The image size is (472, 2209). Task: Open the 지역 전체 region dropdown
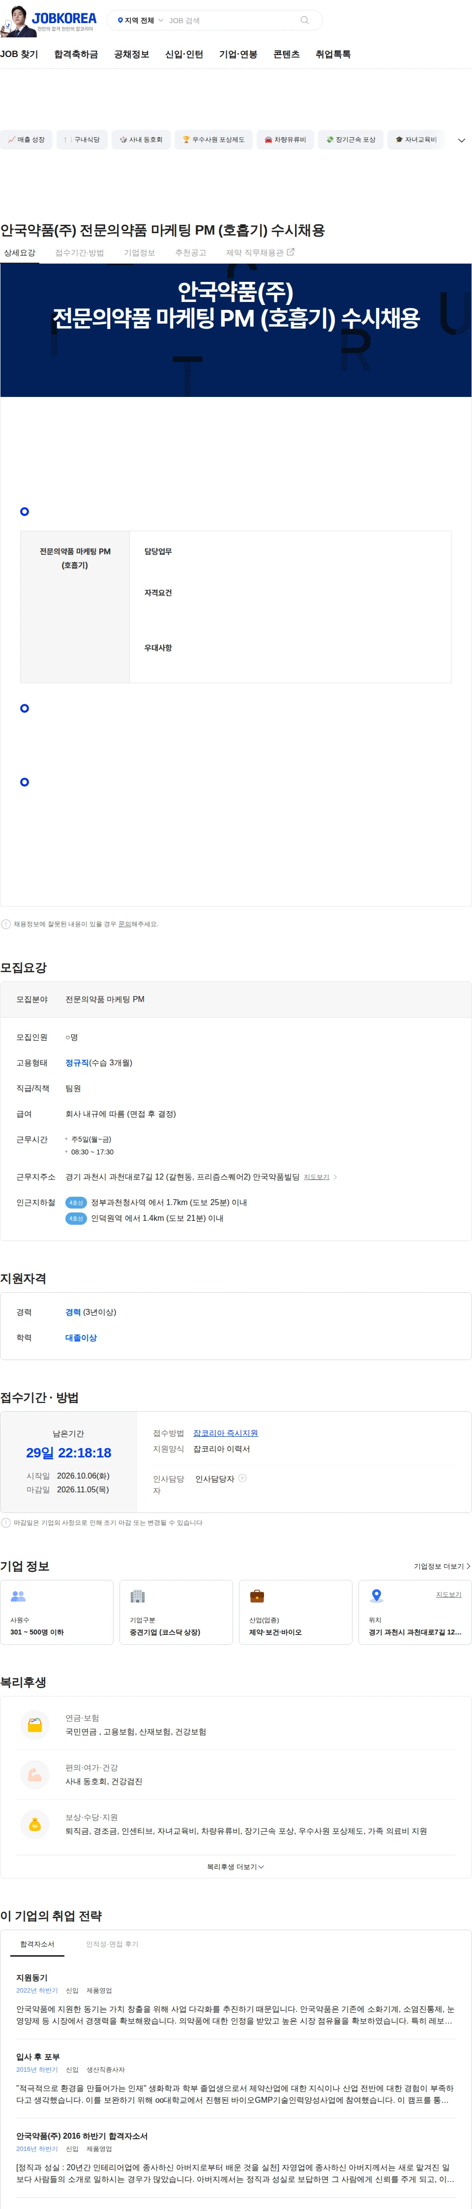[x=140, y=21]
